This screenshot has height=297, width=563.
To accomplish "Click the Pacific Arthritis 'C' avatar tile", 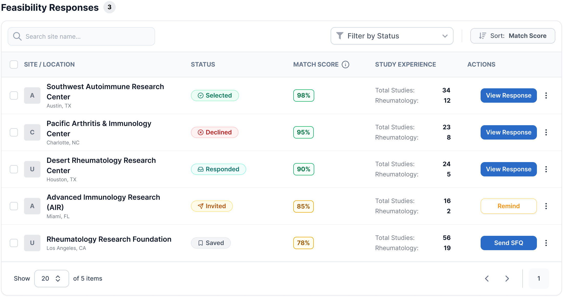I will [x=32, y=132].
